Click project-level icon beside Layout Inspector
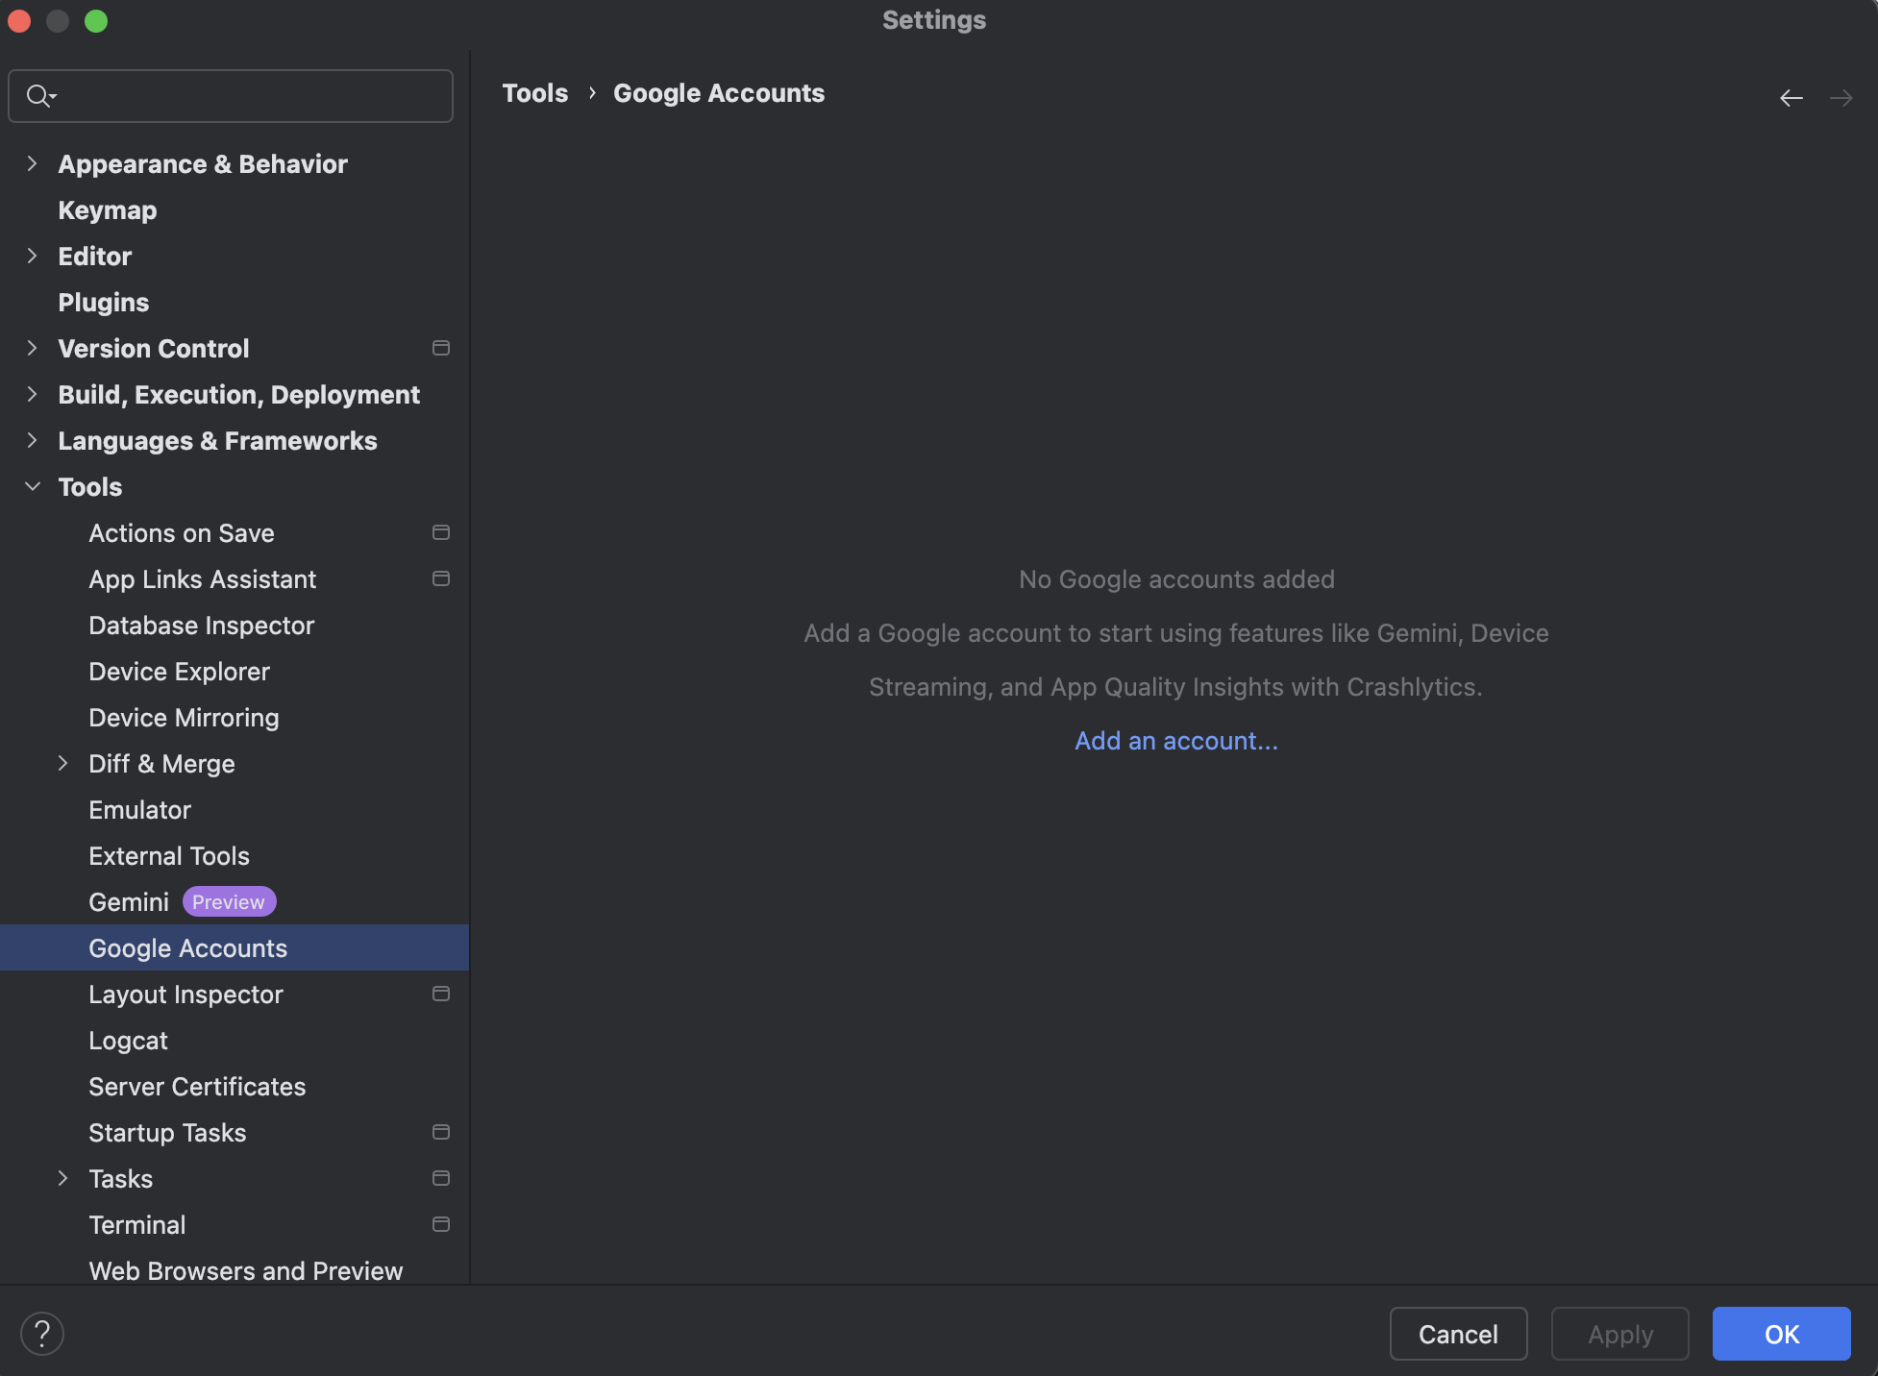The height and width of the screenshot is (1376, 1878). point(441,994)
